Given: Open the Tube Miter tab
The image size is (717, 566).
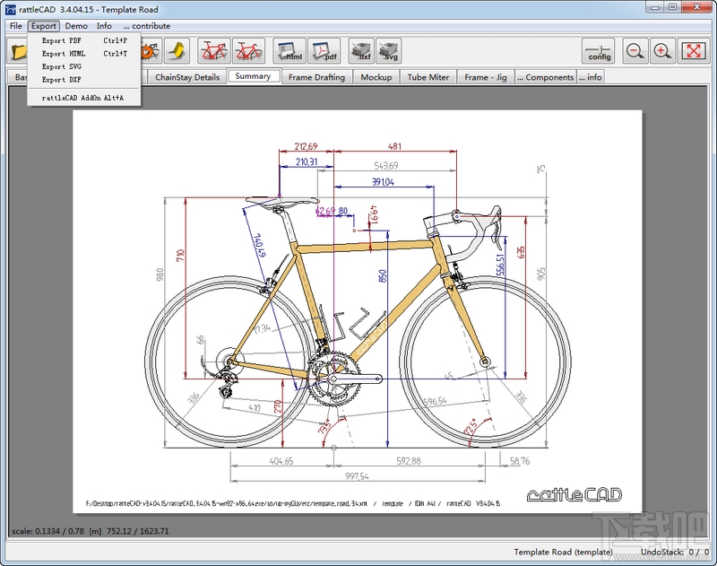Looking at the screenshot, I should (428, 77).
